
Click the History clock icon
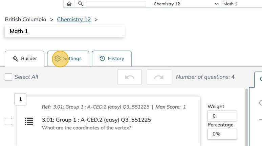(102, 59)
